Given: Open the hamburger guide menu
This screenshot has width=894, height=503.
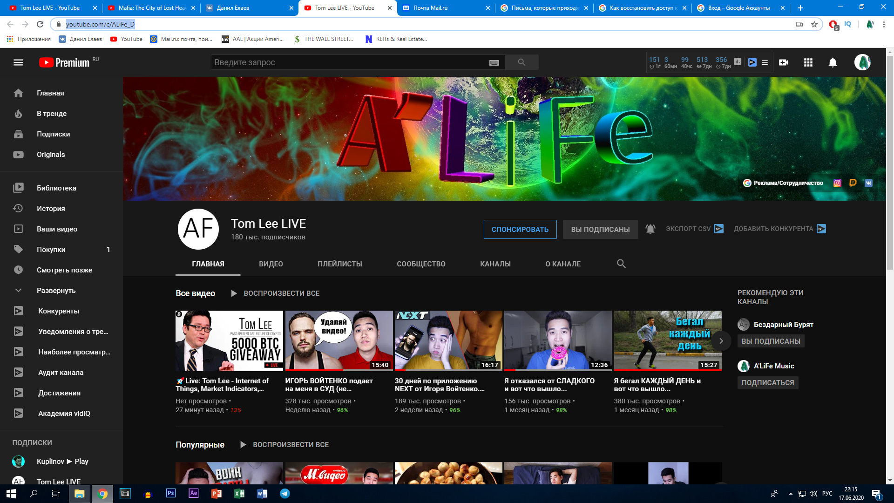Looking at the screenshot, I should [x=18, y=62].
